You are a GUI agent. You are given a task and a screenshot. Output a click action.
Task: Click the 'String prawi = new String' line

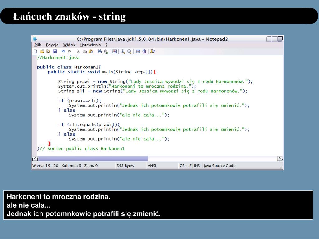(x=155, y=82)
